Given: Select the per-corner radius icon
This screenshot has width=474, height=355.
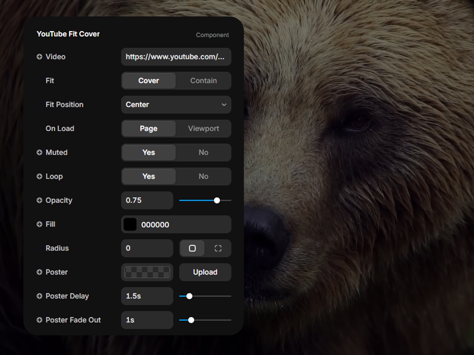Looking at the screenshot, I should tap(218, 248).
